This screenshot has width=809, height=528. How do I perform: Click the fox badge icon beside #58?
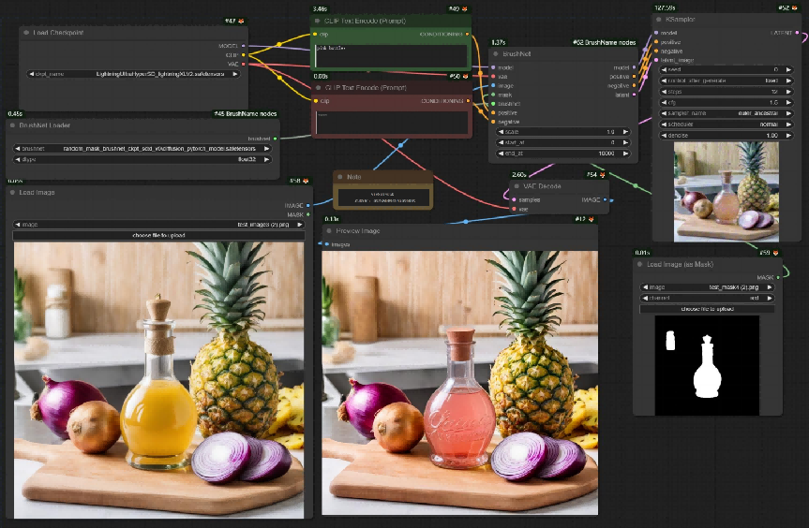(306, 181)
